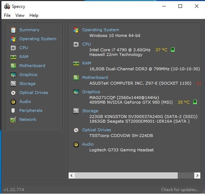
Task: Open Peripherals from the sidebar
Action: (x=31, y=110)
